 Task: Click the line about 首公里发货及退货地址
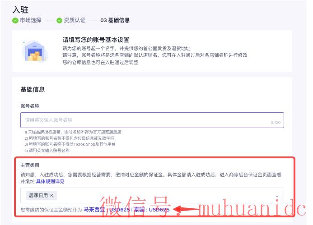[126, 48]
